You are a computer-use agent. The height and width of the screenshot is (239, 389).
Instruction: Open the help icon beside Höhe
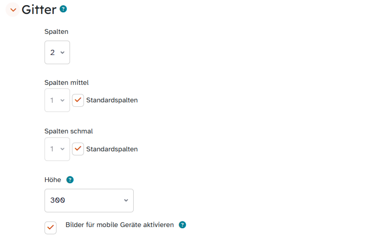70,180
